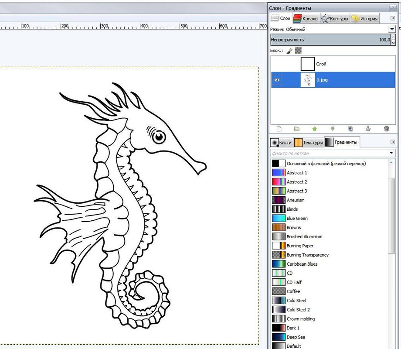This screenshot has width=401, height=349.
Task: Delete layer trash icon
Action: (x=387, y=129)
